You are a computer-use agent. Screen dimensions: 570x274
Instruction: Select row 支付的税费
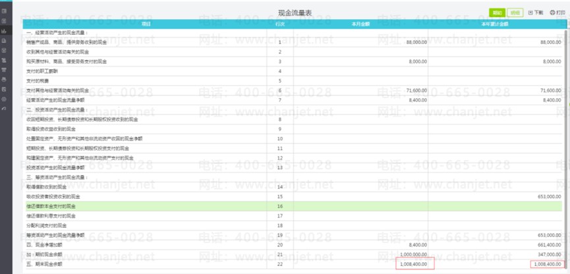(293, 80)
